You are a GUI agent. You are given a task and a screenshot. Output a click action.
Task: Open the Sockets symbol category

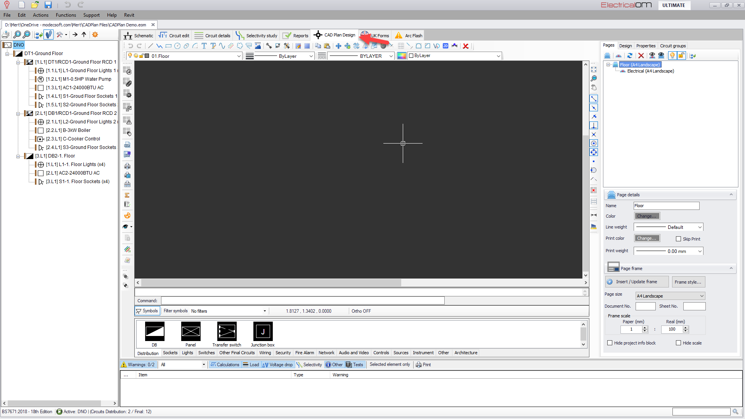[170, 353]
